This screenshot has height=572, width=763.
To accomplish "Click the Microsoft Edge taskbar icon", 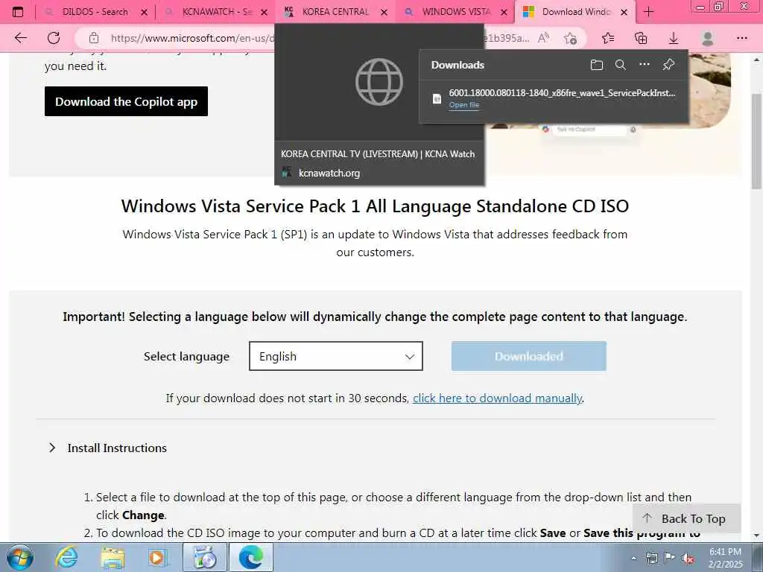I will 250,557.
